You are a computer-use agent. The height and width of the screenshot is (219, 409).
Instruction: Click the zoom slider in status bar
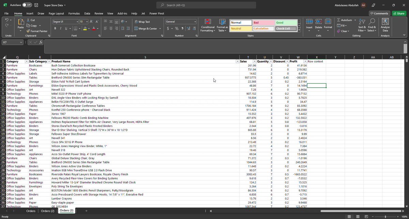coord(385,217)
